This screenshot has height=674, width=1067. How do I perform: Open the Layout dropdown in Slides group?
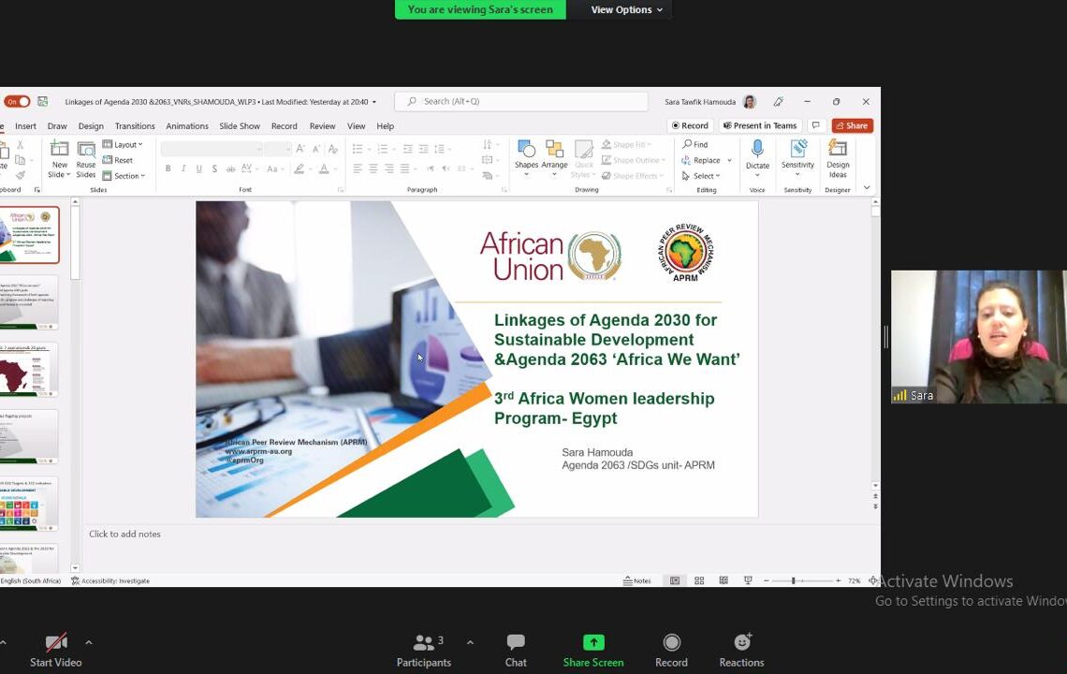click(x=123, y=144)
